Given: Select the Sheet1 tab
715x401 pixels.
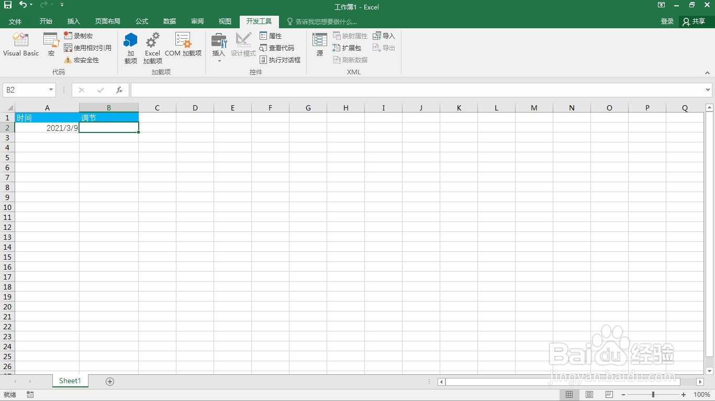Looking at the screenshot, I should tap(70, 381).
